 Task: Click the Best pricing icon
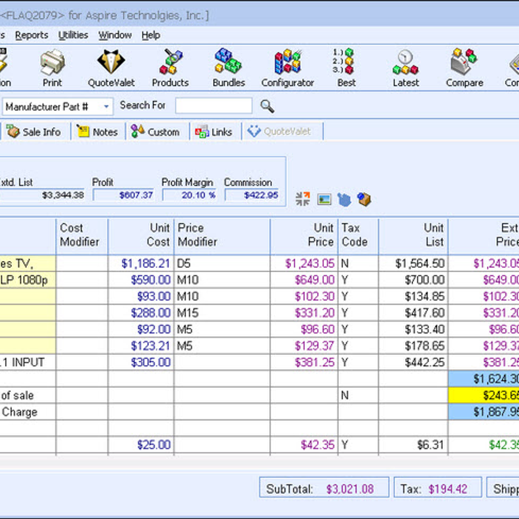click(346, 68)
